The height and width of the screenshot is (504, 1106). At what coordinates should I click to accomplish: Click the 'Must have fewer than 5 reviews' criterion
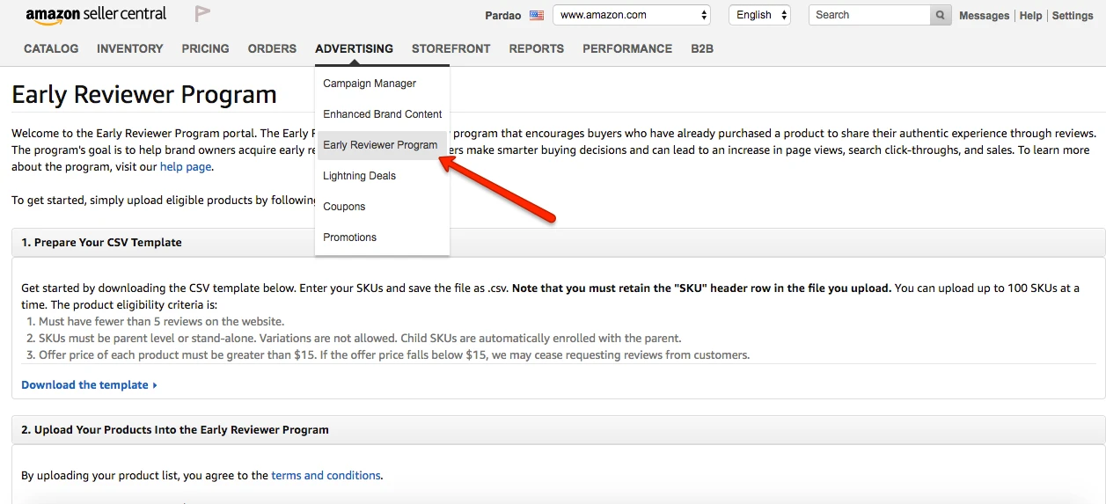pyautogui.click(x=161, y=321)
